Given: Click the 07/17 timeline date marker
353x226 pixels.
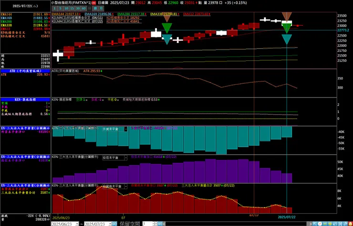Looking at the screenshot, I should click(x=254, y=215).
